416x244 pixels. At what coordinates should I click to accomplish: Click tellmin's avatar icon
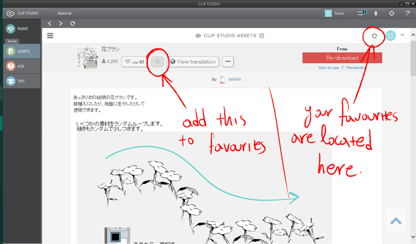coord(222,79)
